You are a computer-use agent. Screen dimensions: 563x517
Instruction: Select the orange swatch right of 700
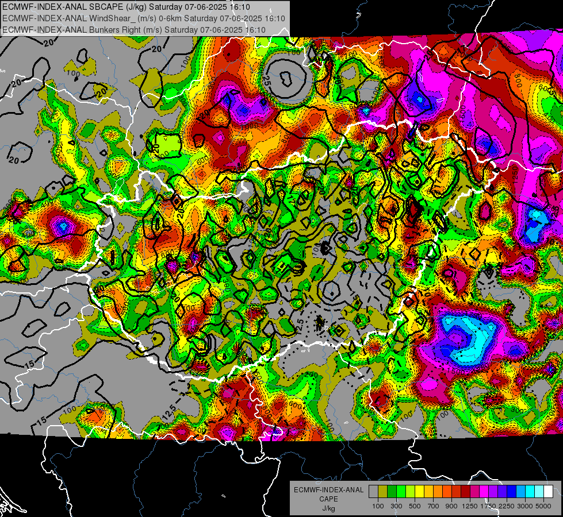438,492
